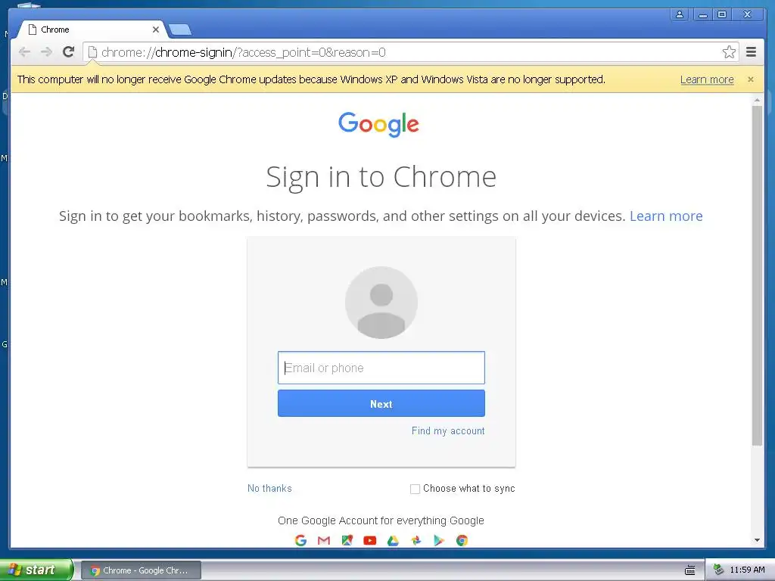Go forward using the forward arrow
Screen dimensions: 775x581
(x=46, y=52)
